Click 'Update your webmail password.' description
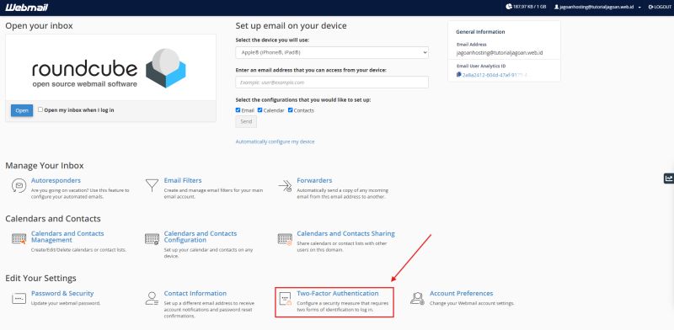This screenshot has height=330, width=674. tap(66, 303)
